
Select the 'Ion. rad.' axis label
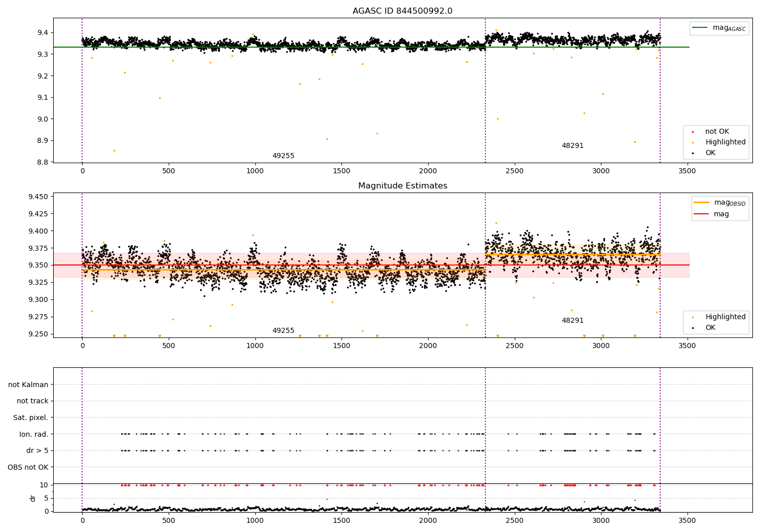coord(34,434)
